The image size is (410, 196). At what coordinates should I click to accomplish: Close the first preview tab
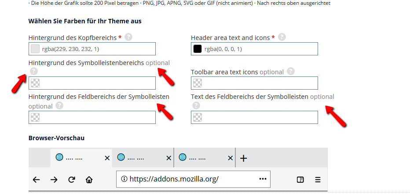click(x=107, y=158)
